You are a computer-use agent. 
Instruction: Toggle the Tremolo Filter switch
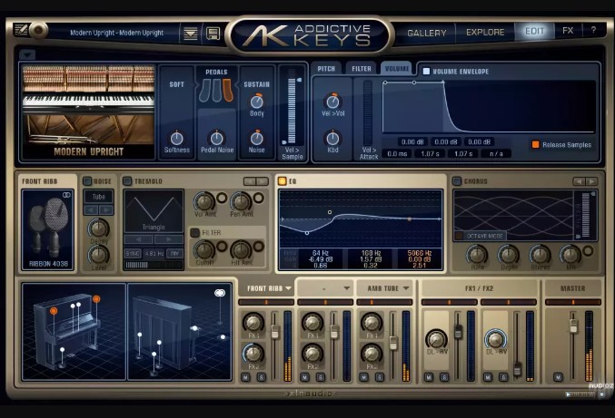point(195,232)
